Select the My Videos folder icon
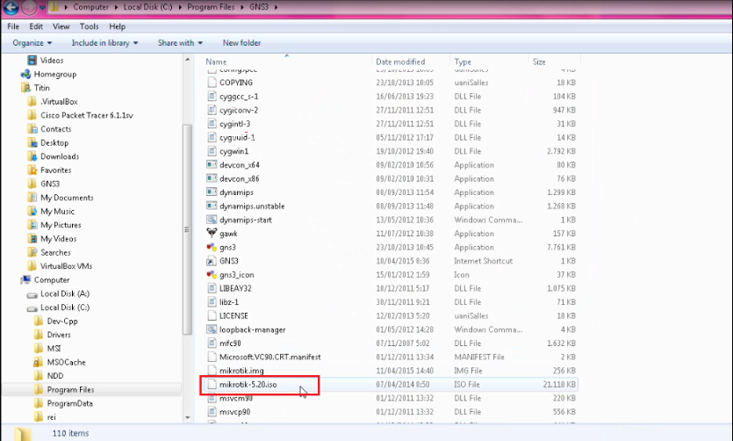Screen dimensions: 733x441 pyautogui.click(x=32, y=239)
